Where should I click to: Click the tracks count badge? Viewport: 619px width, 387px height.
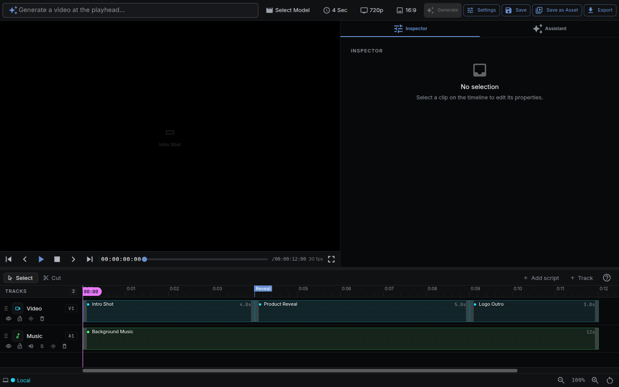[74, 291]
